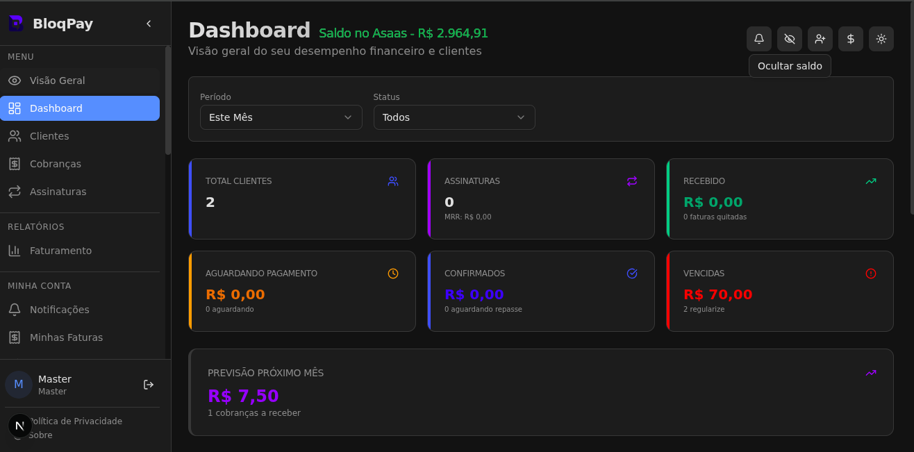Viewport: 914px width, 452px height.
Task: Click the R$ 70,00 Vencidas value
Action: tap(717, 294)
